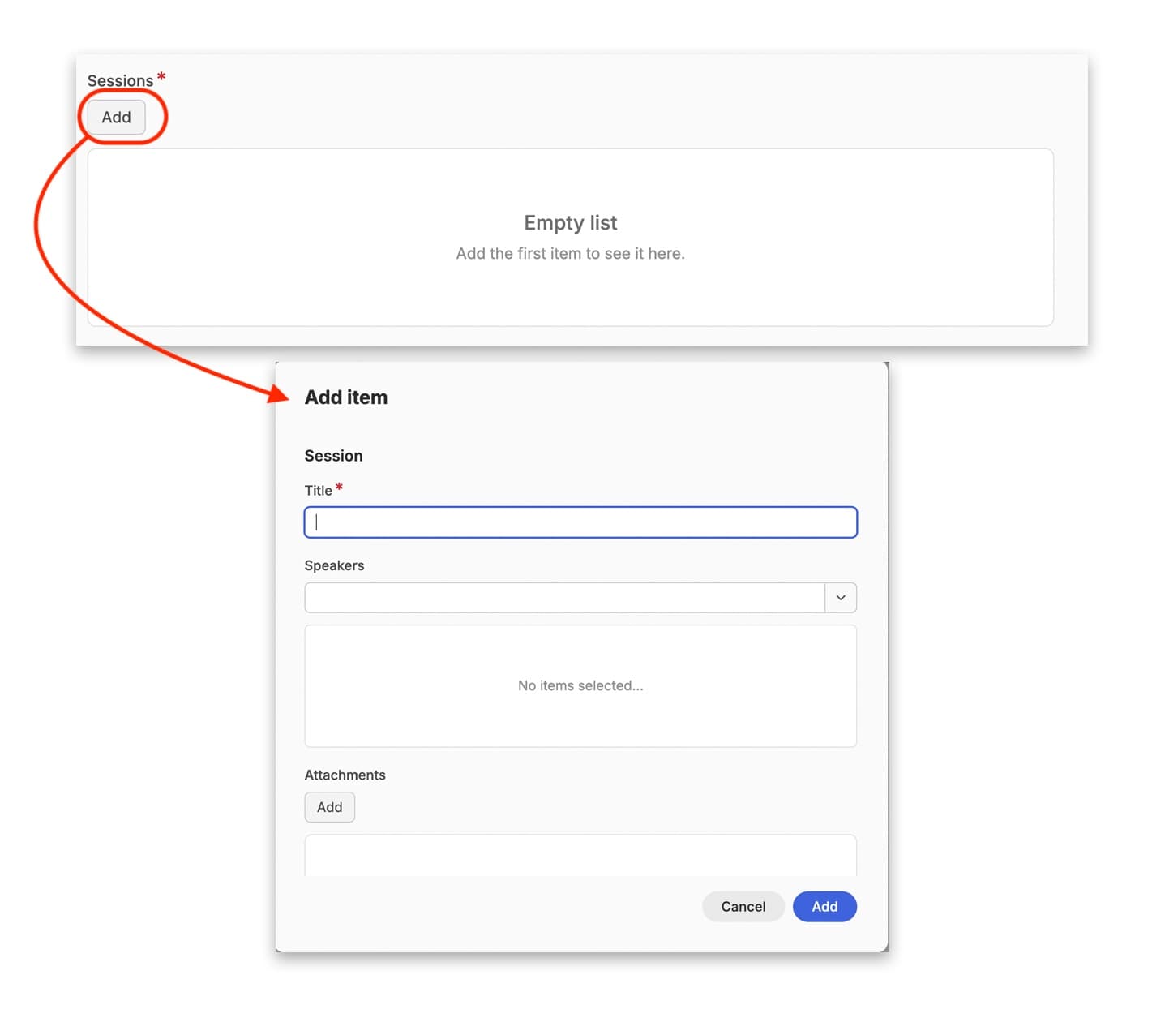
Task: Click the red asterisk beside Sessions
Action: coord(161,76)
